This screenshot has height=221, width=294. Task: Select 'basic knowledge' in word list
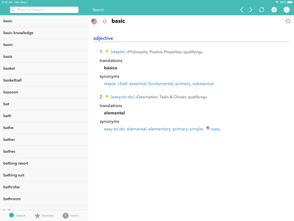pyautogui.click(x=44, y=33)
